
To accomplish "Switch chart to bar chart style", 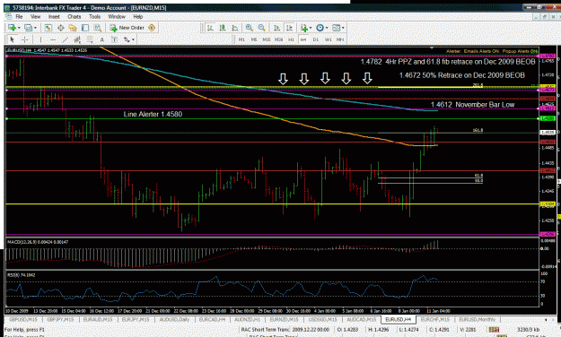I will [x=210, y=28].
